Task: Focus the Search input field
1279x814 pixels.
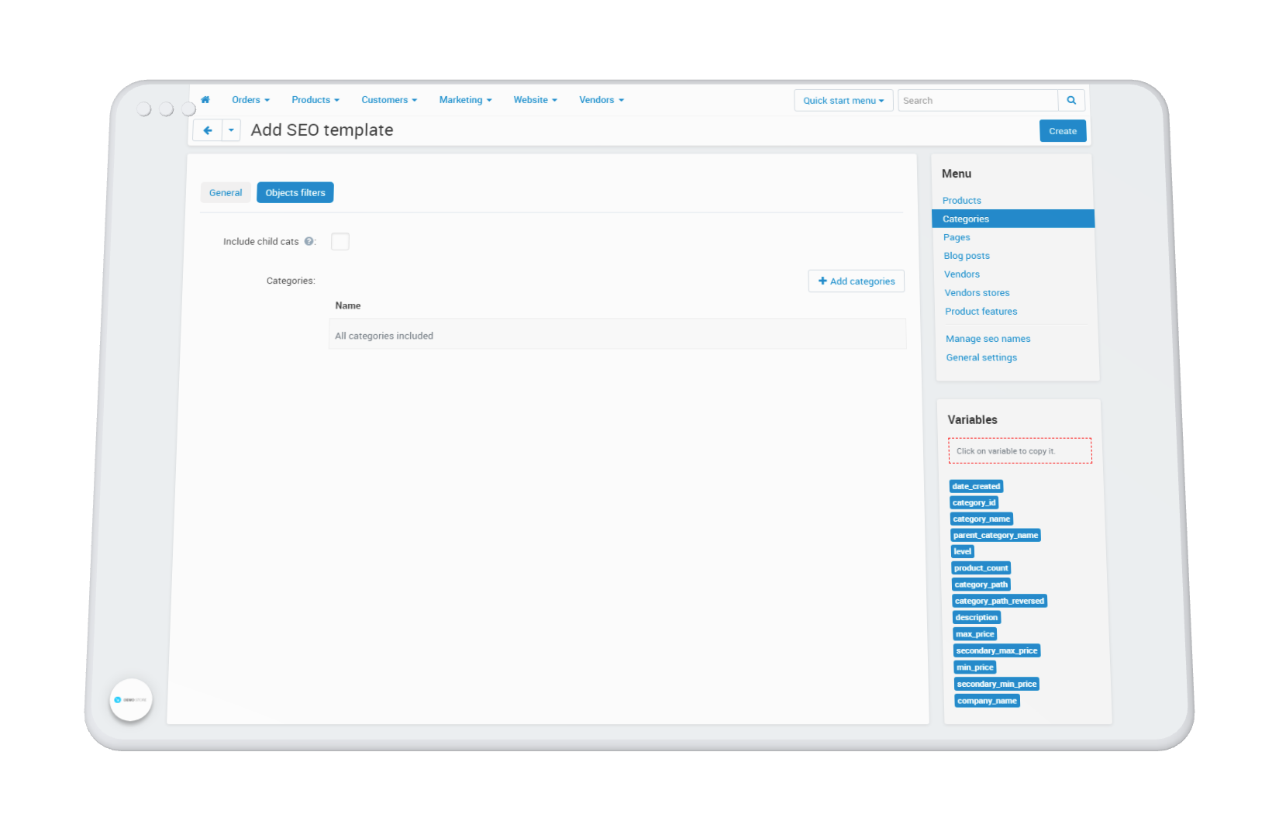Action: (978, 101)
